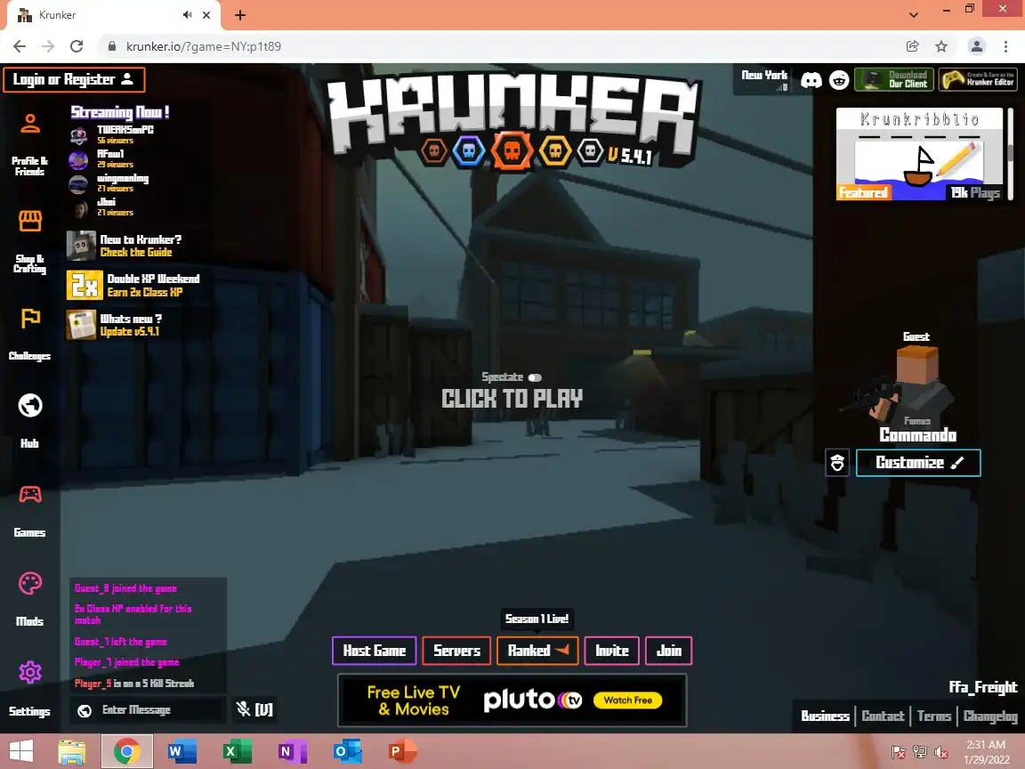Open the Discord icon
1025x769 pixels.
tap(811, 80)
